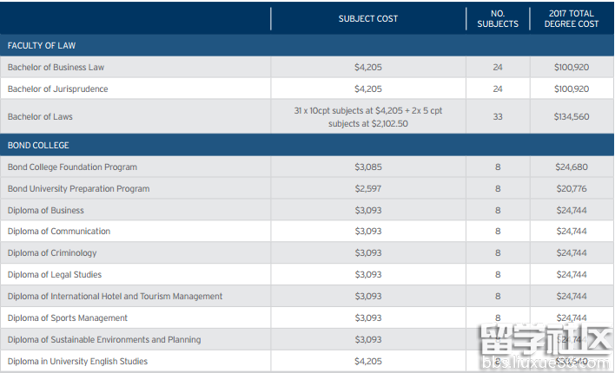Click Diploma of International Hotel and Tourism Management
The height and width of the screenshot is (373, 615).
coord(115,296)
